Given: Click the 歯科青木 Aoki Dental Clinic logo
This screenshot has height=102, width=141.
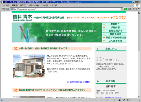Looking at the screenshot, I should click(x=22, y=18).
